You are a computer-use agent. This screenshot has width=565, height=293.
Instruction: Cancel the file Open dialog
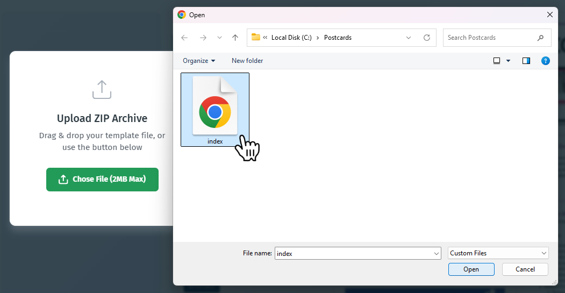click(x=525, y=269)
